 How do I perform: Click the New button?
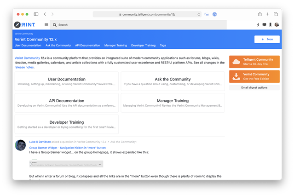[x=267, y=39]
